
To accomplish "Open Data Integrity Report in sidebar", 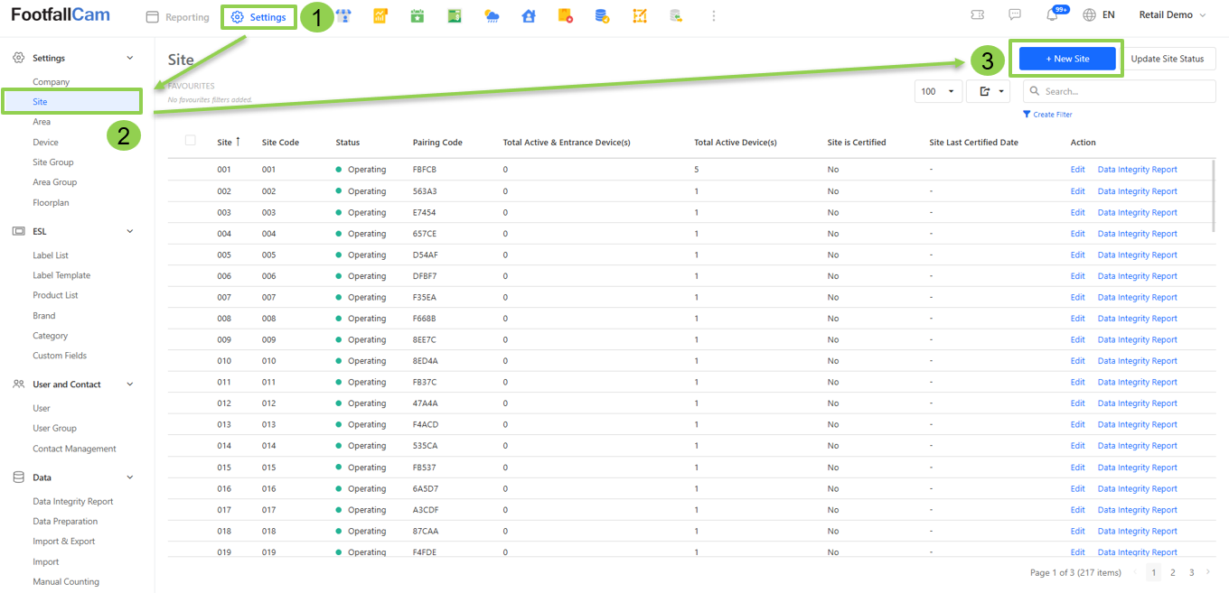I will [73, 502].
